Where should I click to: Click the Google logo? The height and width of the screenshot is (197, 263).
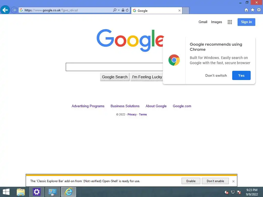coord(130,40)
